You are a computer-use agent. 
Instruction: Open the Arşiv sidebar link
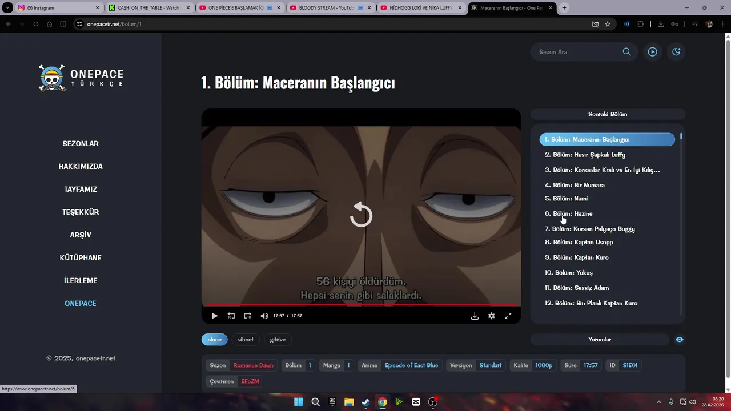[81, 235]
